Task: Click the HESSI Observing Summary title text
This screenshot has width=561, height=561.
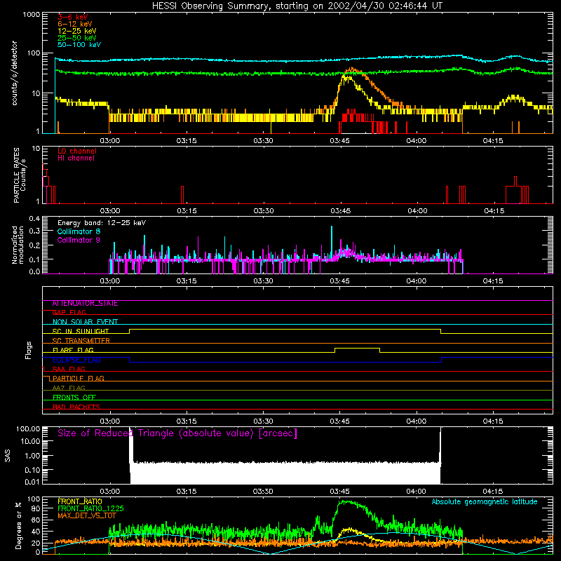Action: (297, 6)
